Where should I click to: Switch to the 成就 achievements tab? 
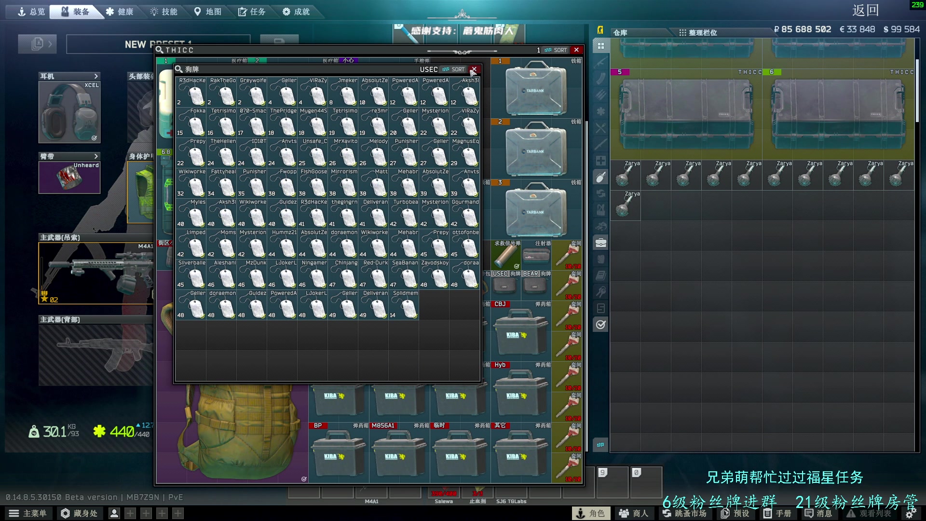click(x=296, y=12)
